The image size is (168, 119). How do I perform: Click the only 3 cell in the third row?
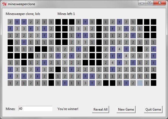click(38, 35)
